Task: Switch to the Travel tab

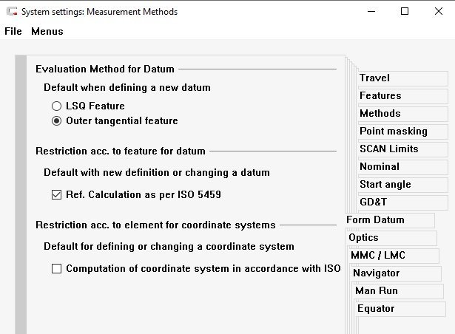Action: (374, 78)
